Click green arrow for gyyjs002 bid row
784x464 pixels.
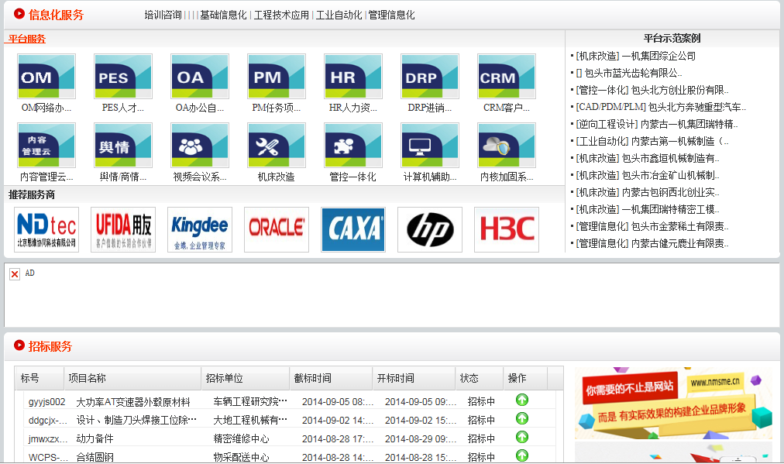pyautogui.click(x=522, y=400)
